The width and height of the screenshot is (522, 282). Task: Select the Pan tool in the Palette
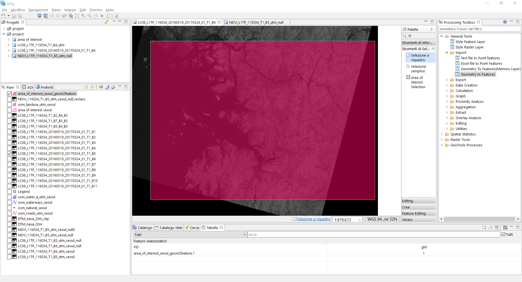click(x=410, y=36)
